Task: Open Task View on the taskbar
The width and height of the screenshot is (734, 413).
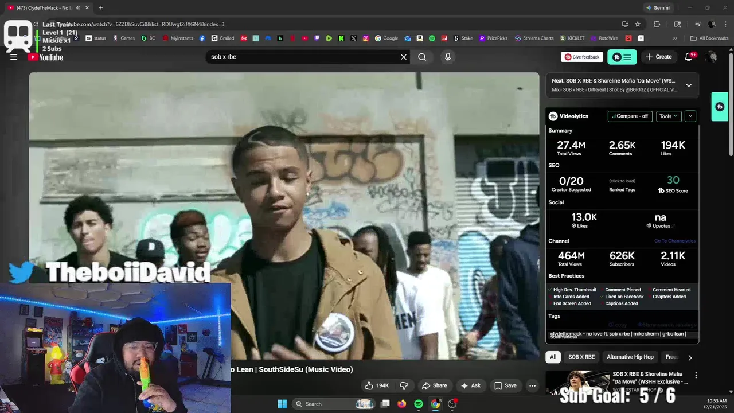Action: tap(386, 404)
